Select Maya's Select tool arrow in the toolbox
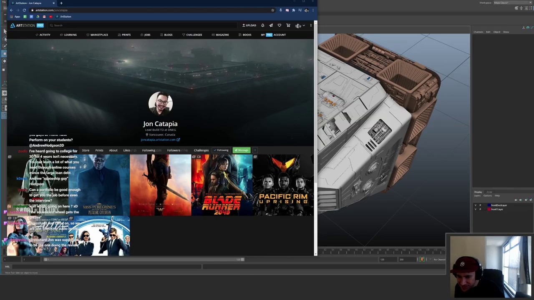 point(4,31)
